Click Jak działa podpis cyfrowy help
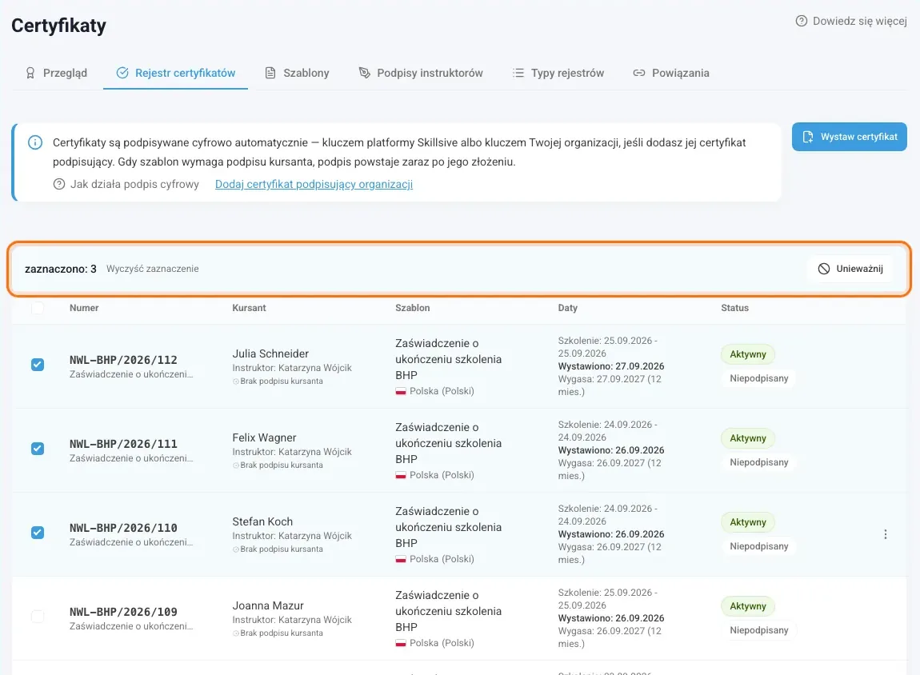Screen dimensions: 920x675 pos(126,184)
